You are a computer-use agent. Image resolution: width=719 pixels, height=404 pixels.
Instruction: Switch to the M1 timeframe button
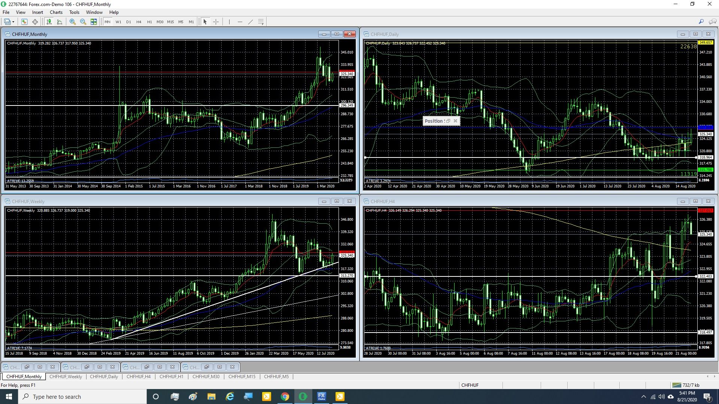[191, 22]
